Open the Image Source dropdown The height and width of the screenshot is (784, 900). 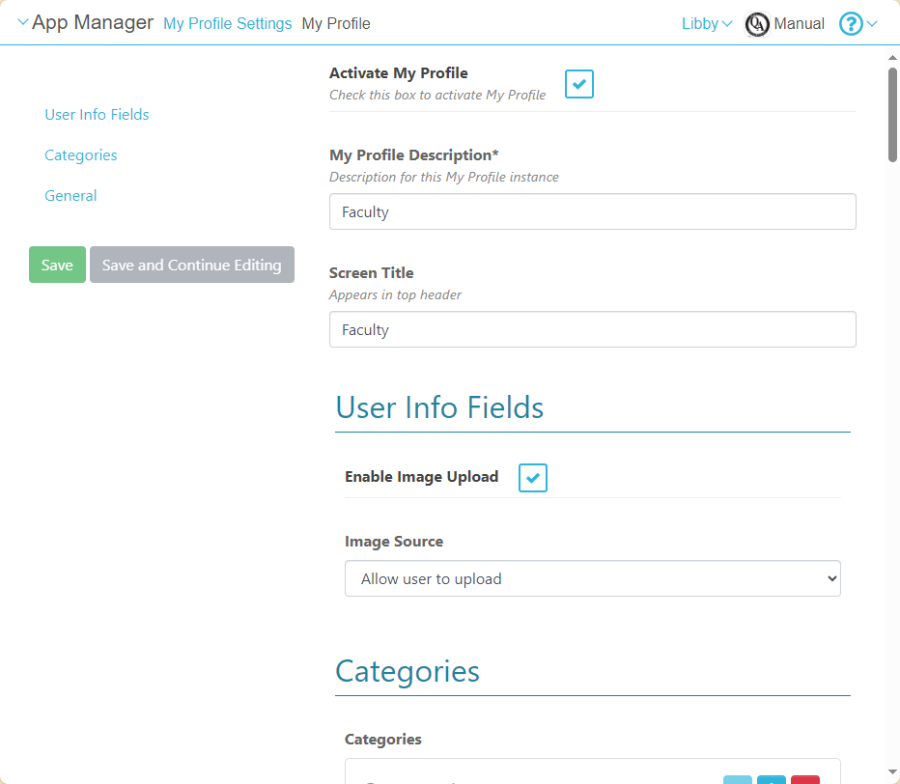point(592,579)
